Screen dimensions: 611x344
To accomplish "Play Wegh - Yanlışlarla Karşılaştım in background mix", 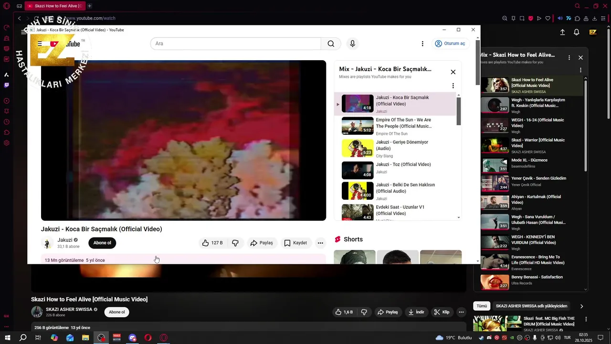I will (x=532, y=105).
